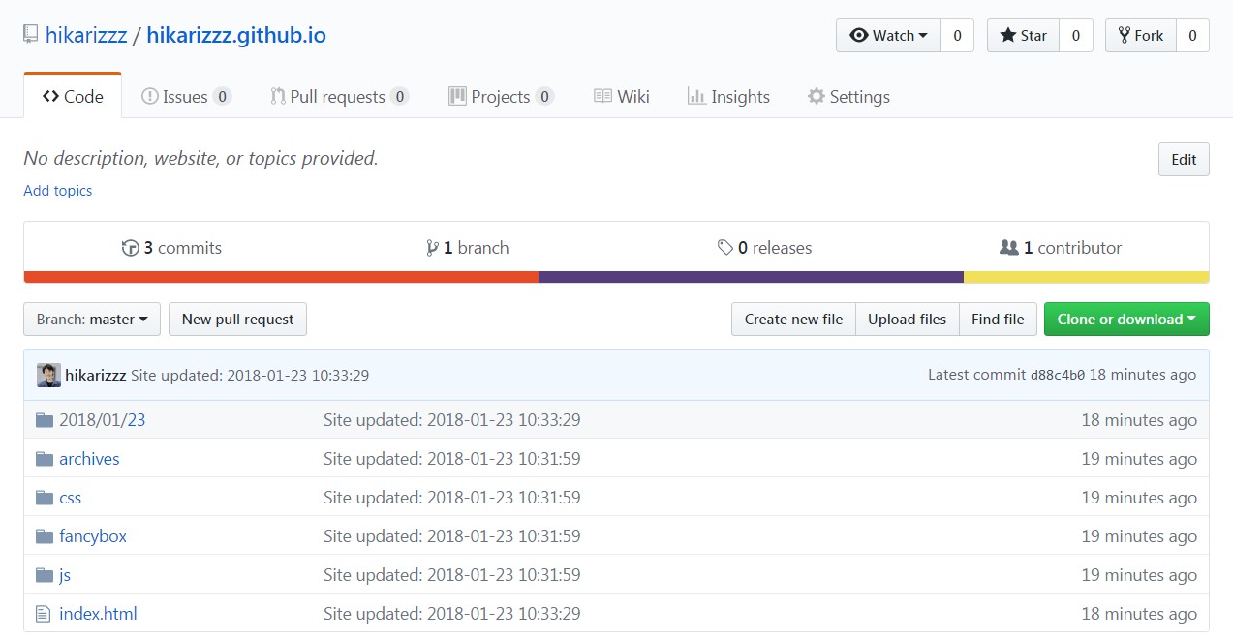Click Create new file button
Viewport: 1233px width, 640px height.
point(793,319)
